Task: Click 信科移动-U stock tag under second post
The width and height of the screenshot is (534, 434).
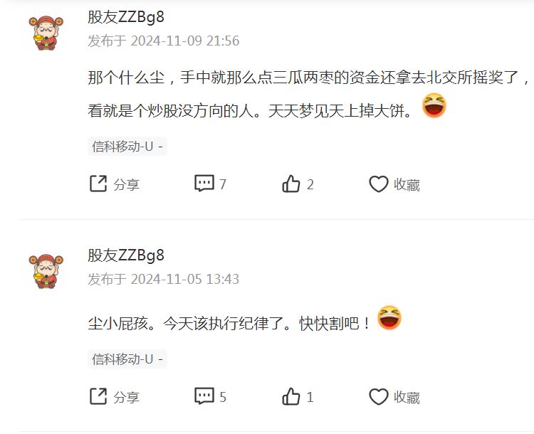Action: [x=127, y=359]
